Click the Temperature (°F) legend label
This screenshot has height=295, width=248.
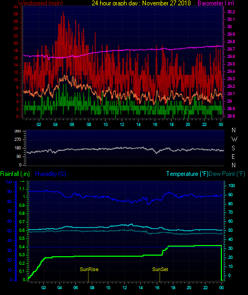point(187,174)
